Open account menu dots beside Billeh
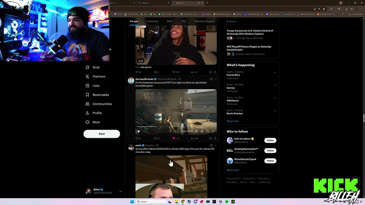 121,191
